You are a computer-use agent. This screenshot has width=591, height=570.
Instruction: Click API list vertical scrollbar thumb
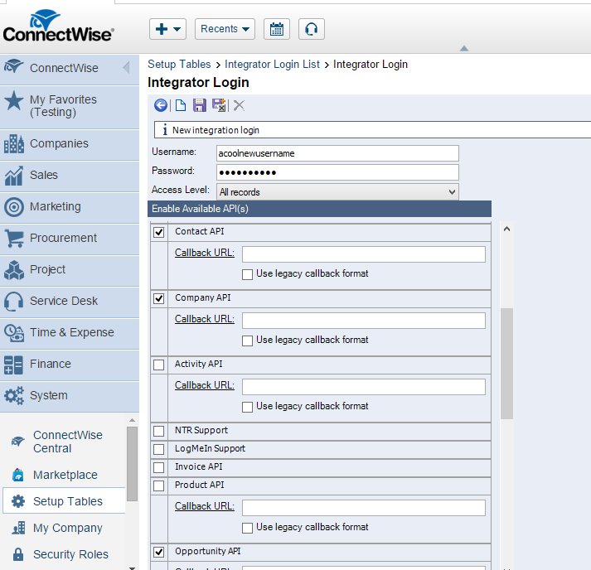point(507,364)
